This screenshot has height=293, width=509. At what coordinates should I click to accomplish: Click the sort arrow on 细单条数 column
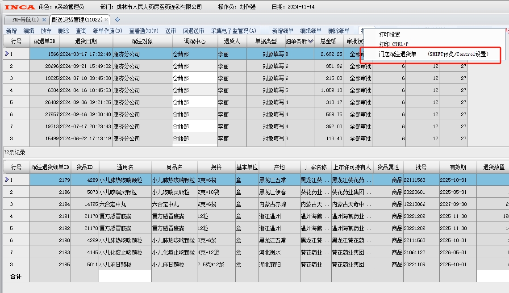[x=310, y=42]
